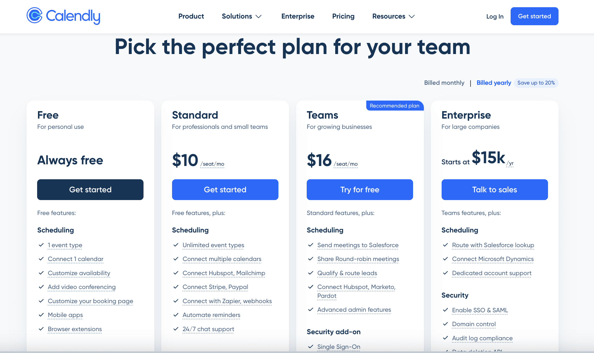Image resolution: width=594 pixels, height=353 pixels.
Task: Click Log In
Action: (495, 16)
